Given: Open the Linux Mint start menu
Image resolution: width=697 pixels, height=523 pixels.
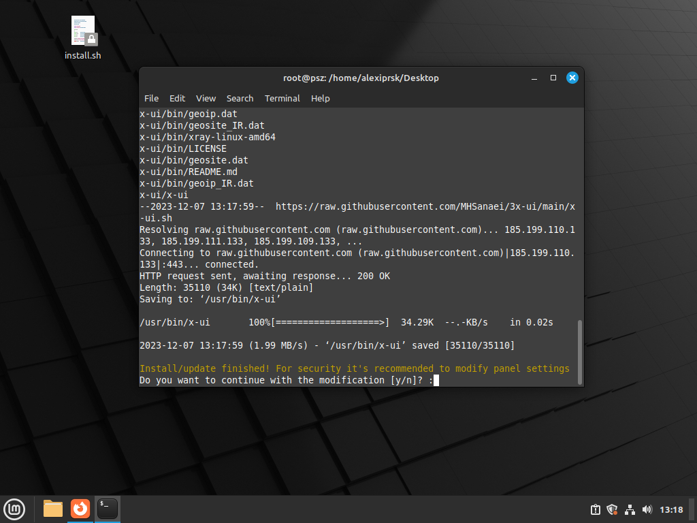Looking at the screenshot, I should (14, 509).
